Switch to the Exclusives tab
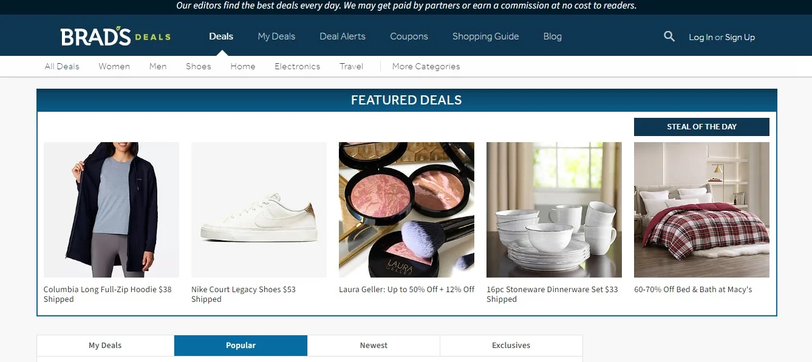The height and width of the screenshot is (362, 812). (x=511, y=345)
